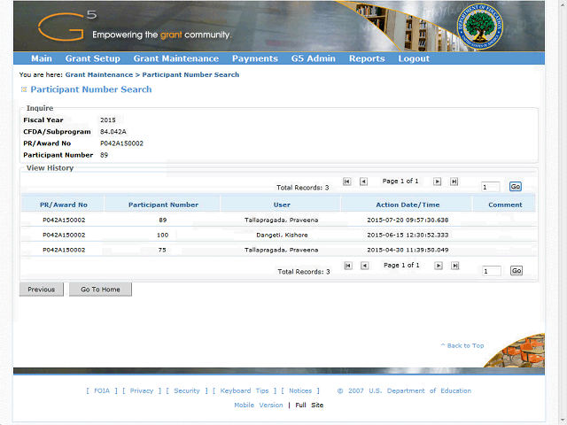Click Logout in the navigation bar
Viewport: 567px width, 425px height.
pyautogui.click(x=414, y=58)
